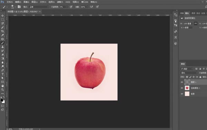Screen dimensions: 207x130
Task: Select the Magic Wand tool
Action: tap(2, 28)
